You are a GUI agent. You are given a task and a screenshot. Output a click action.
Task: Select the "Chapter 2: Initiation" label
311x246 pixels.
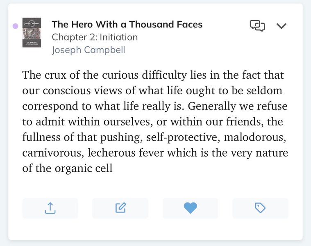point(95,37)
